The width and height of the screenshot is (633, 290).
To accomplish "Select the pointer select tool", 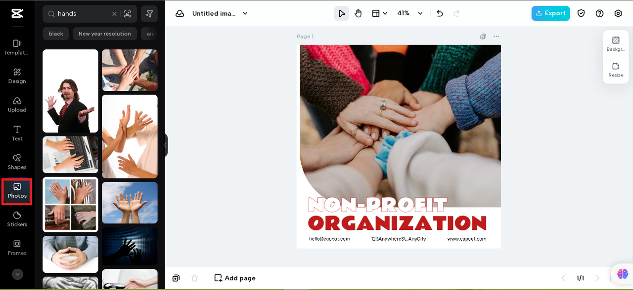I will click(341, 13).
